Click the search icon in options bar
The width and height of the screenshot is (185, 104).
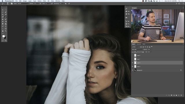click(177, 4)
